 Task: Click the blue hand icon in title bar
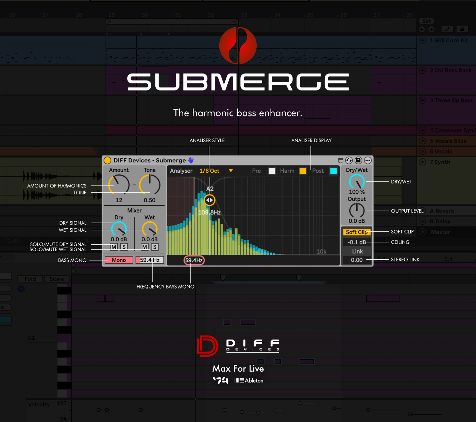[191, 160]
